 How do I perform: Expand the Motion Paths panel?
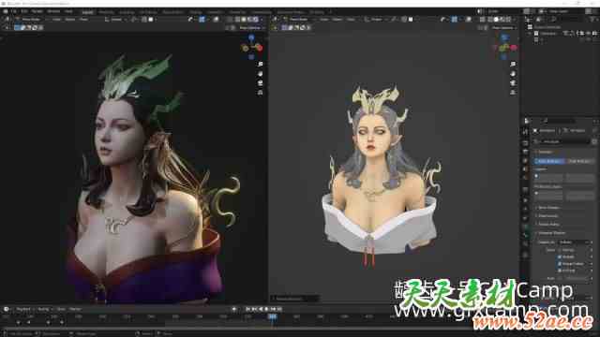pos(548,225)
